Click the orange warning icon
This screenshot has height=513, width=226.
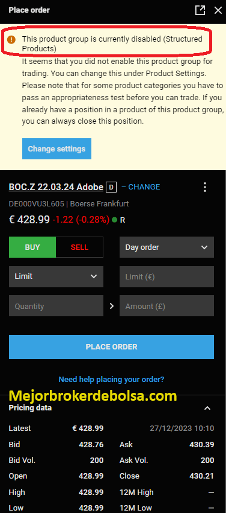(11, 40)
